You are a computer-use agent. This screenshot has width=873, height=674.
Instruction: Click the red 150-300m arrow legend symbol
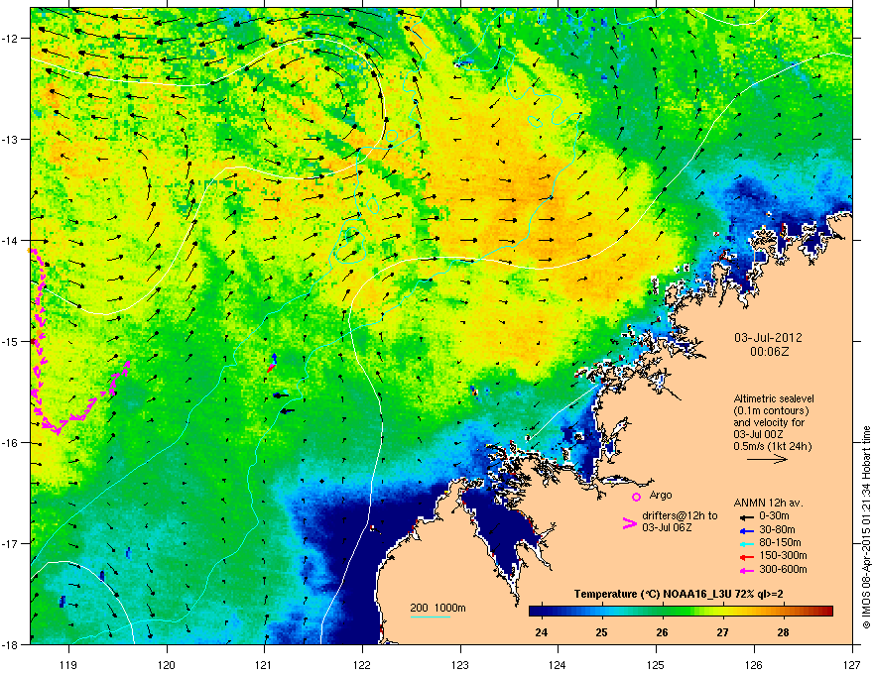coord(747,557)
